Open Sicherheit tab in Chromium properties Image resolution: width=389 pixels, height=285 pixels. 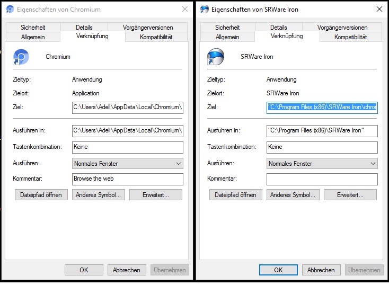[x=33, y=28]
